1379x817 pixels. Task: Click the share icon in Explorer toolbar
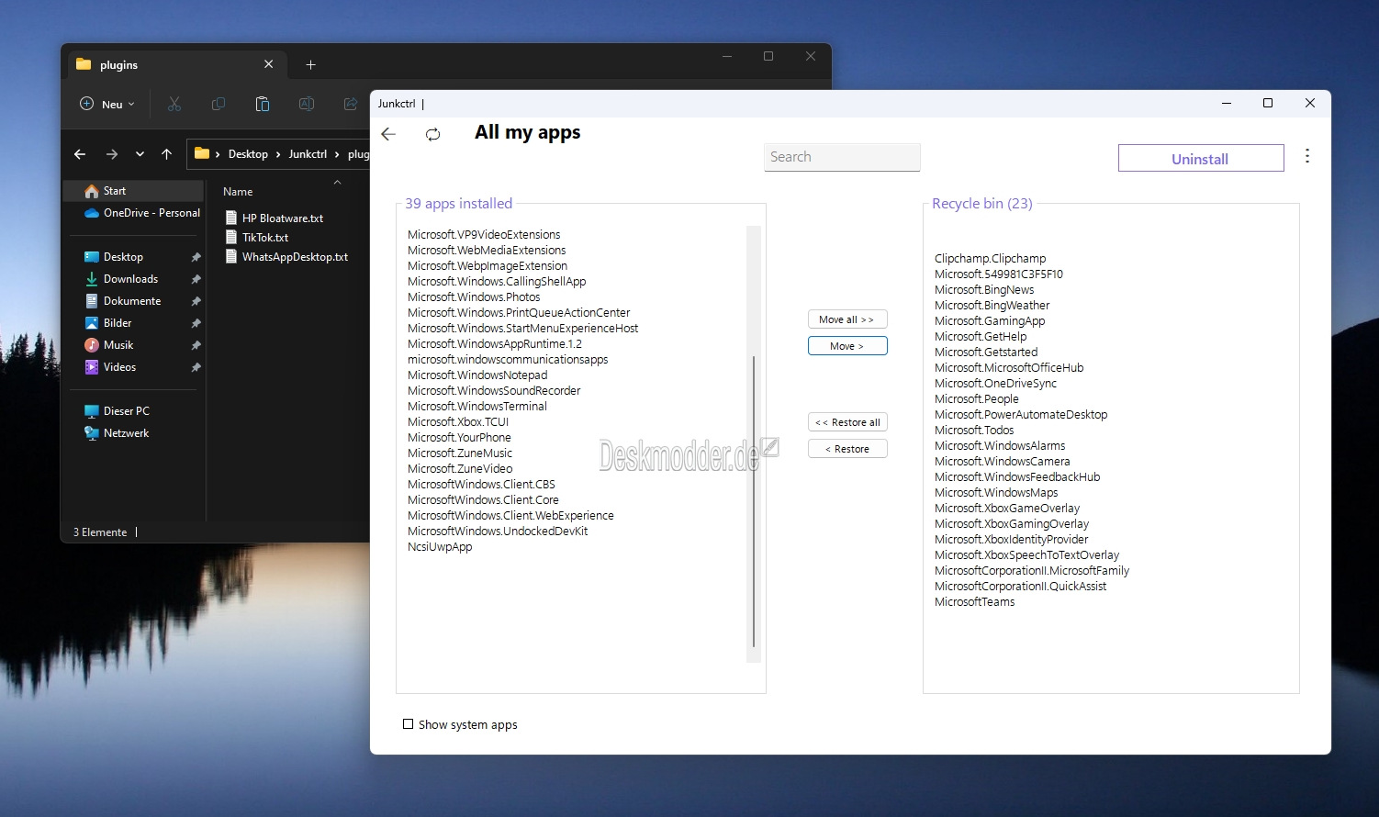[351, 104]
